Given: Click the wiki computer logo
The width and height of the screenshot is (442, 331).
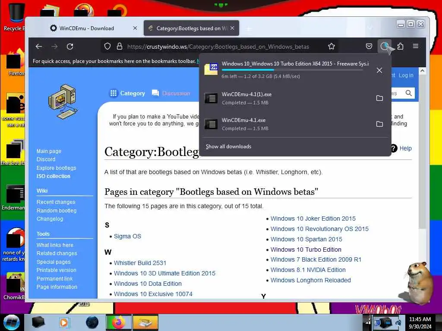Looking at the screenshot, I should pos(63,102).
